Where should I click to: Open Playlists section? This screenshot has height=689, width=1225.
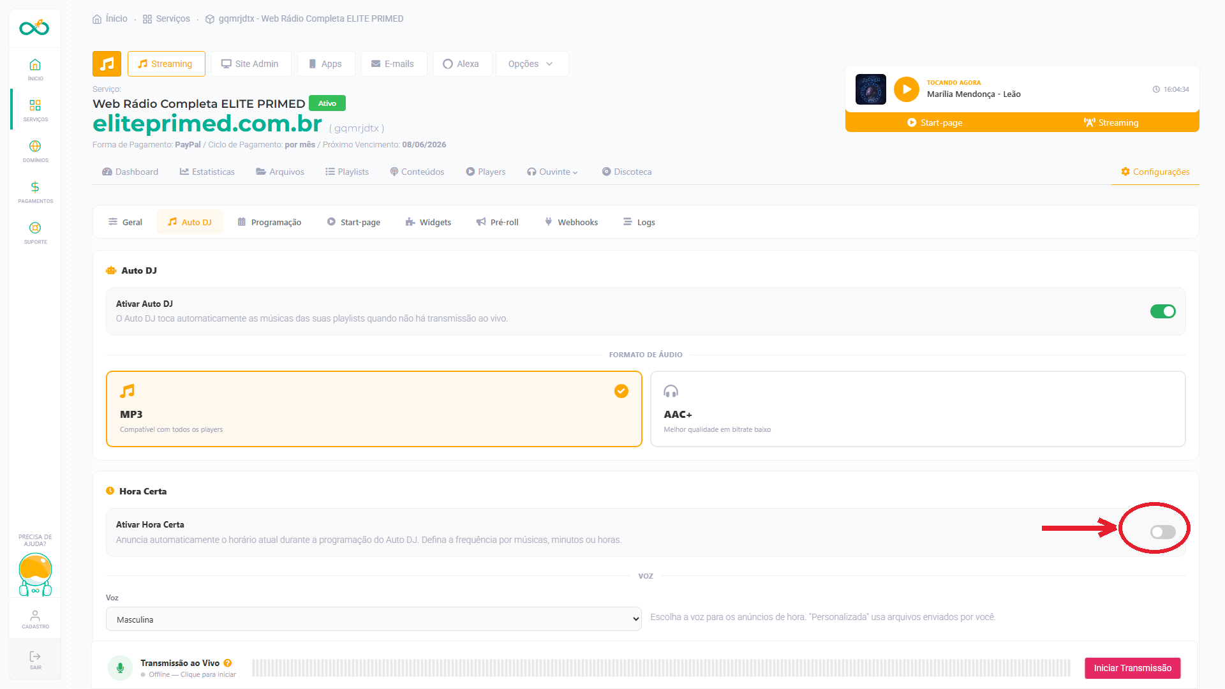pos(347,172)
